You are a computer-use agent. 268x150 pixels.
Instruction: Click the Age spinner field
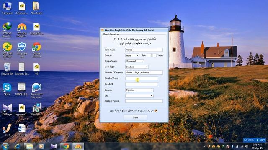tap(152, 55)
